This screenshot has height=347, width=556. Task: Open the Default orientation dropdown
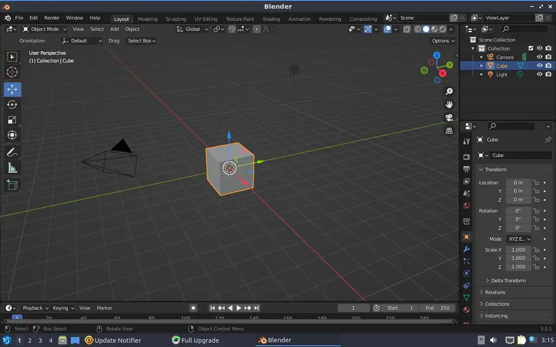coord(82,41)
